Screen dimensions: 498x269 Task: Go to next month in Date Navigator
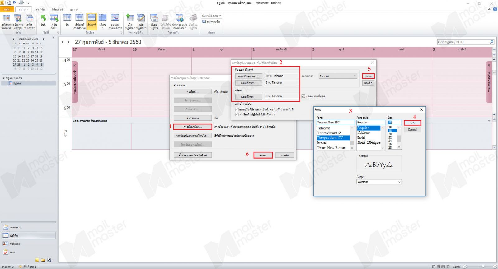tap(44, 39)
